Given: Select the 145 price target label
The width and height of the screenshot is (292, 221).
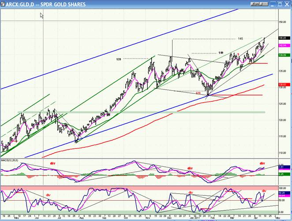Looking at the screenshot, I should pos(240,39).
